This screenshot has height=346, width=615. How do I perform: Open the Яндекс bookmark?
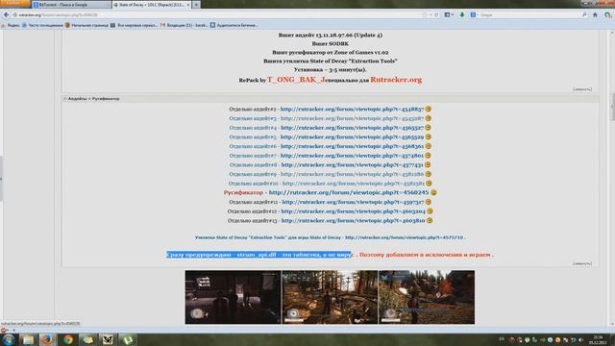[x=11, y=25]
